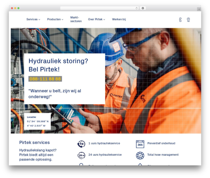This screenshot has width=210, height=178.
Task: Click the phone icon in header
Action: (x=180, y=20)
